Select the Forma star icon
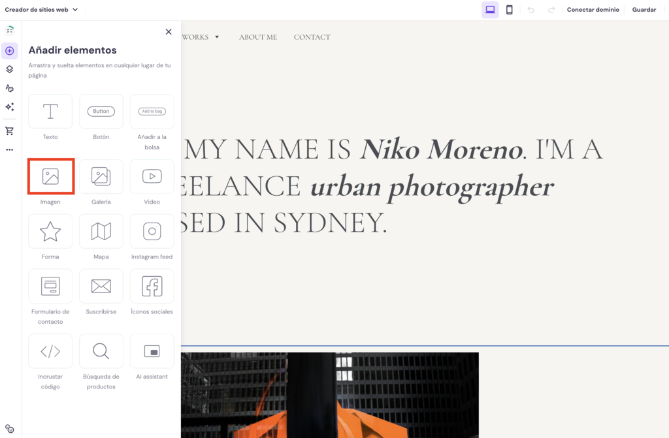Image resolution: width=669 pixels, height=438 pixels. (x=50, y=231)
